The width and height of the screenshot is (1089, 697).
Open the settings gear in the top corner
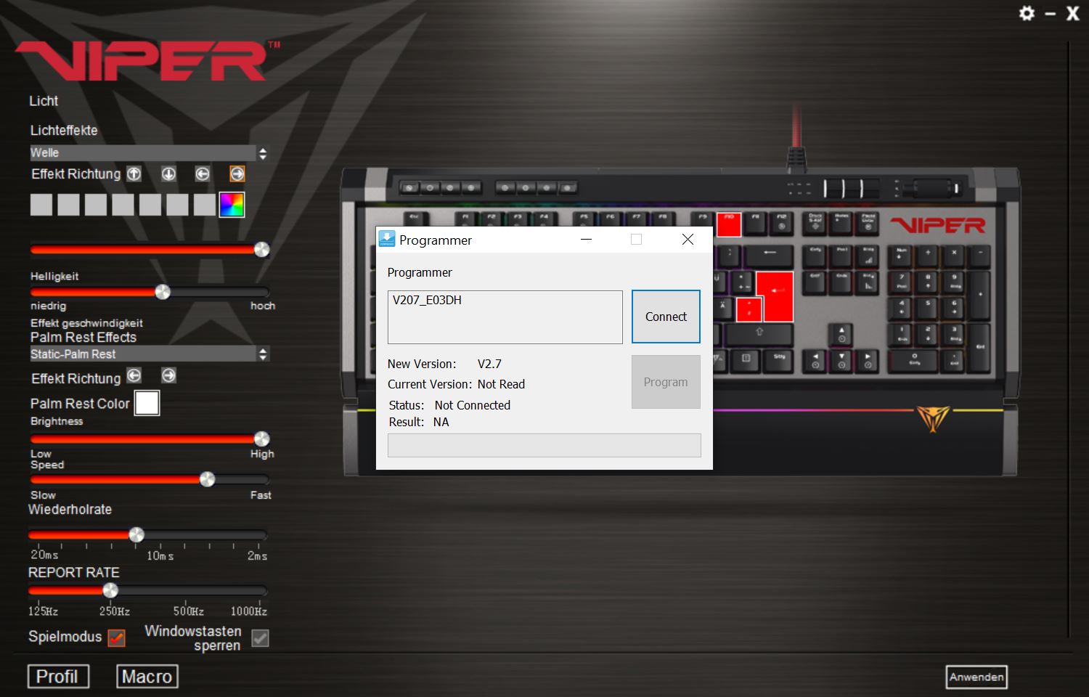pyautogui.click(x=1027, y=13)
